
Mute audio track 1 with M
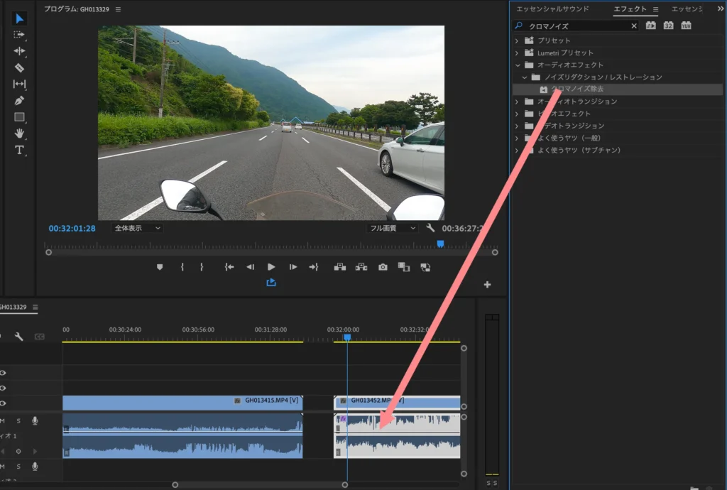2,421
